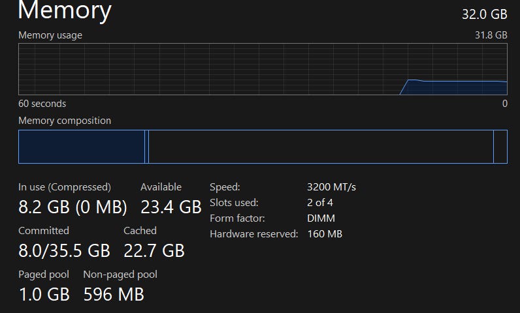Click the in-use segment of Memory composition bar
Image resolution: width=520 pixels, height=313 pixels.
(x=81, y=147)
